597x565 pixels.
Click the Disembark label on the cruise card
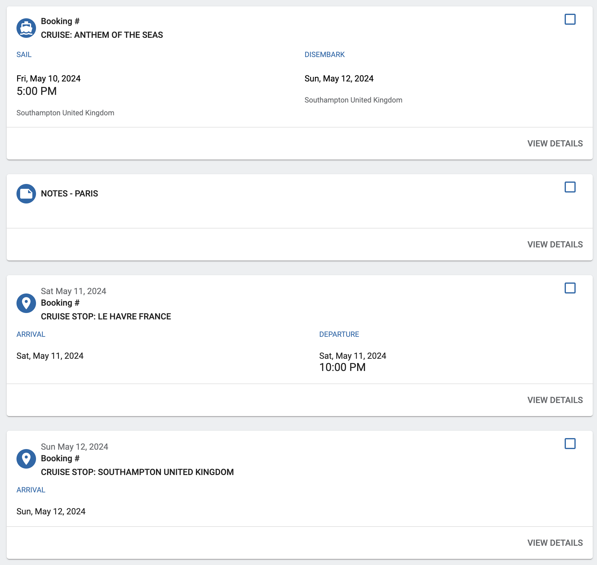(324, 55)
